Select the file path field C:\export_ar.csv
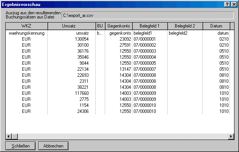The width and height of the screenshot is (239, 152). pyautogui.click(x=147, y=15)
